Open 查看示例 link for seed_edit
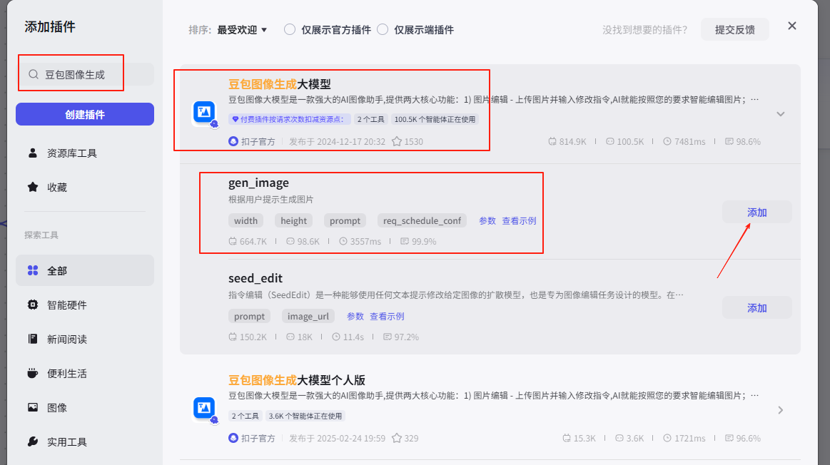 click(387, 317)
